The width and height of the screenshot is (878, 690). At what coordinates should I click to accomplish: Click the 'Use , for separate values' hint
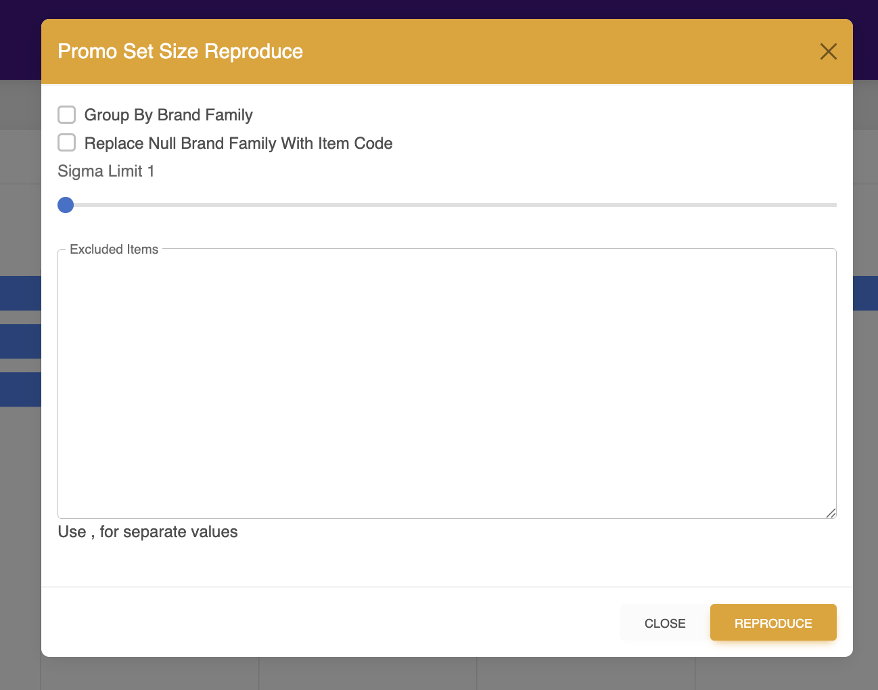pos(148,532)
